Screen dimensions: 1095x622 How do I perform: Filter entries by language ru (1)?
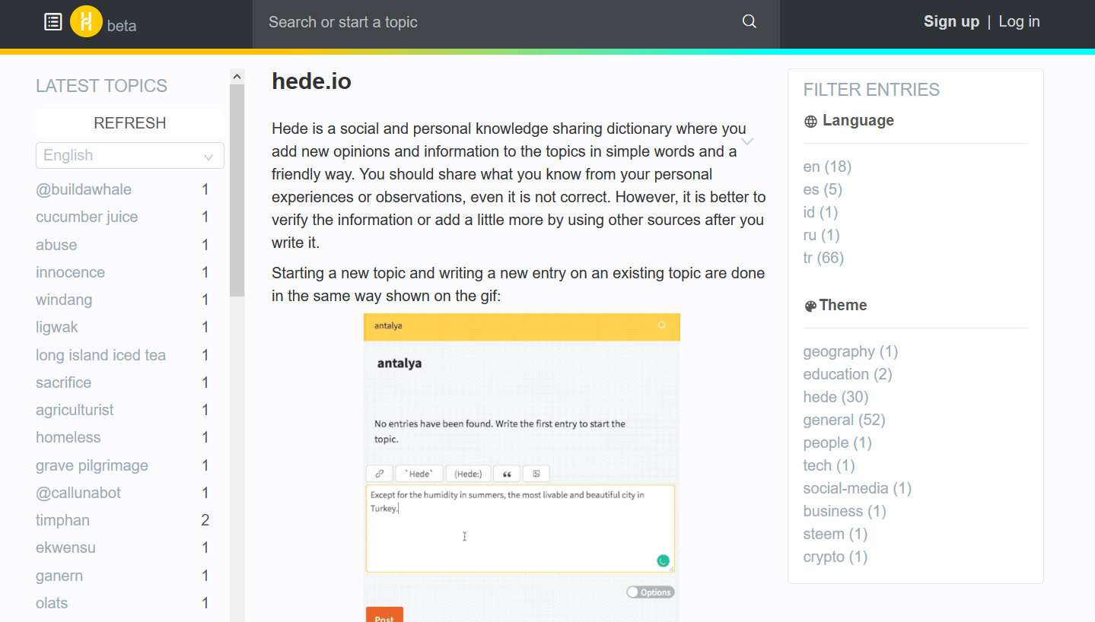(x=822, y=235)
